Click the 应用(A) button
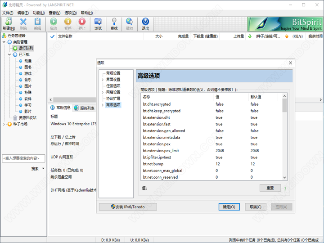 [x=281, y=207]
